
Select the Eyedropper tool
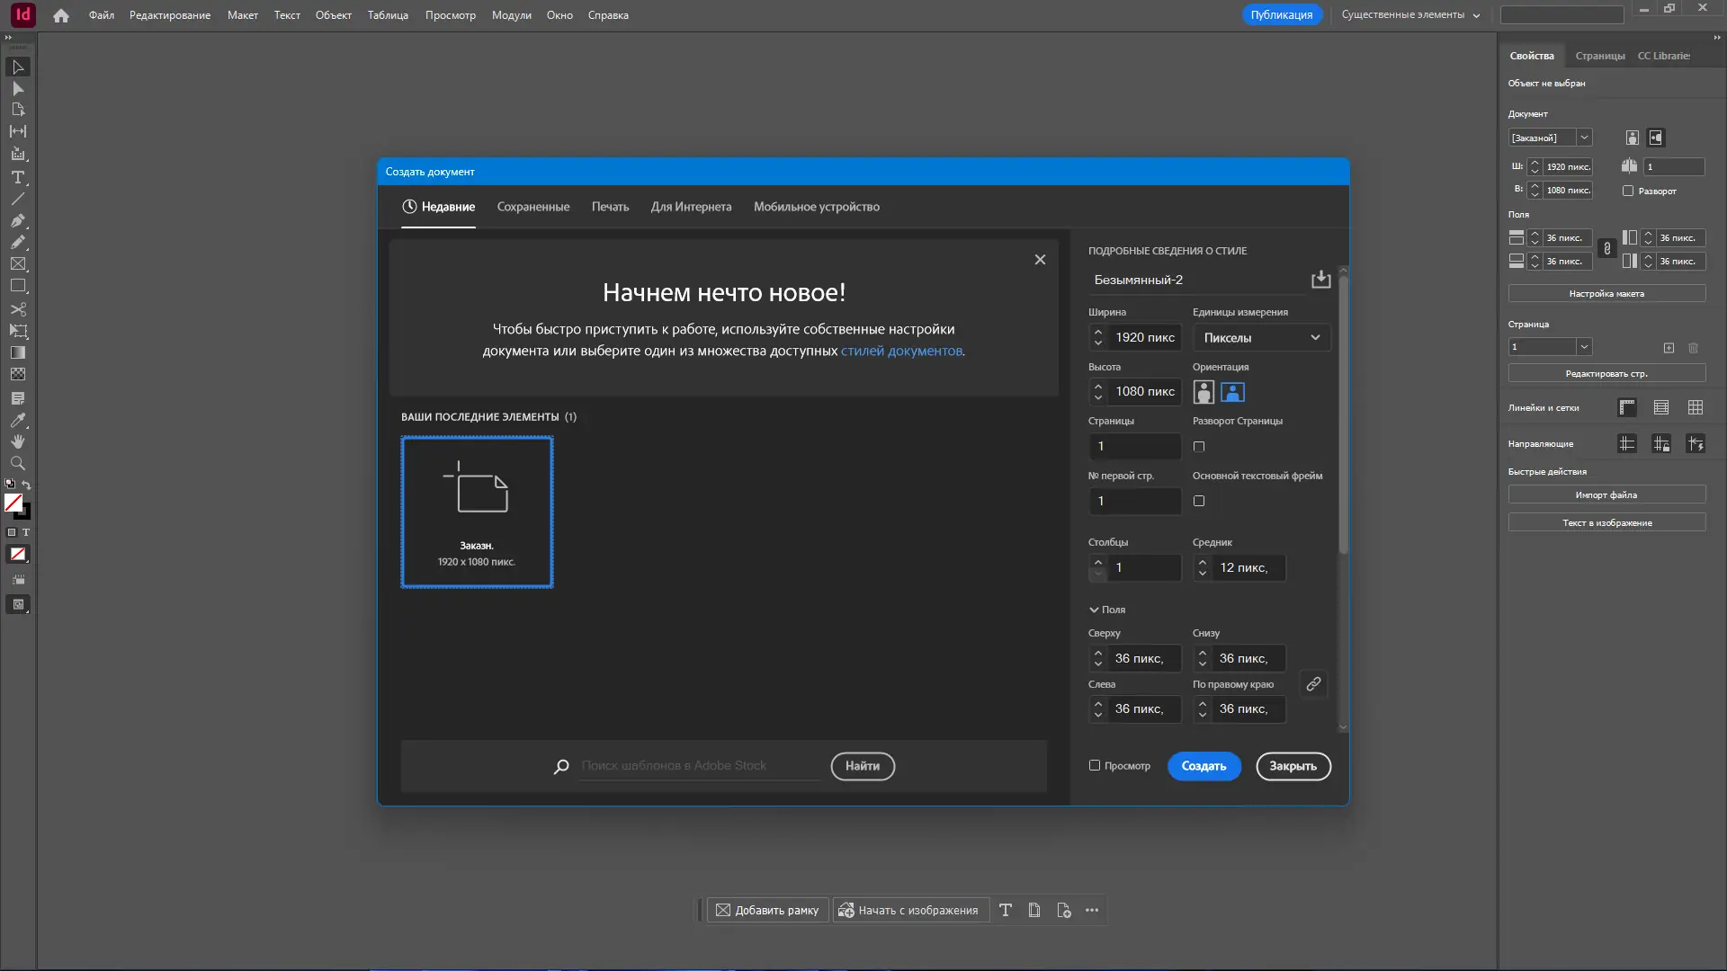point(18,420)
